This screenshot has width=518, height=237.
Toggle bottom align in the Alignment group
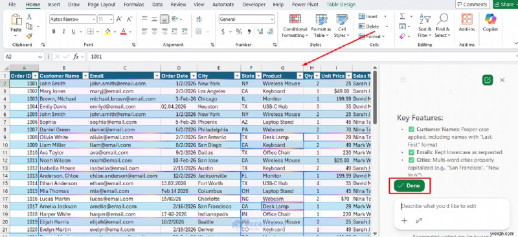coord(164,19)
